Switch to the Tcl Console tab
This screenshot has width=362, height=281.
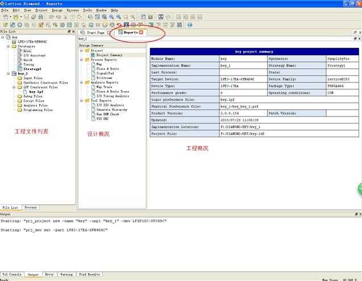[12, 274]
